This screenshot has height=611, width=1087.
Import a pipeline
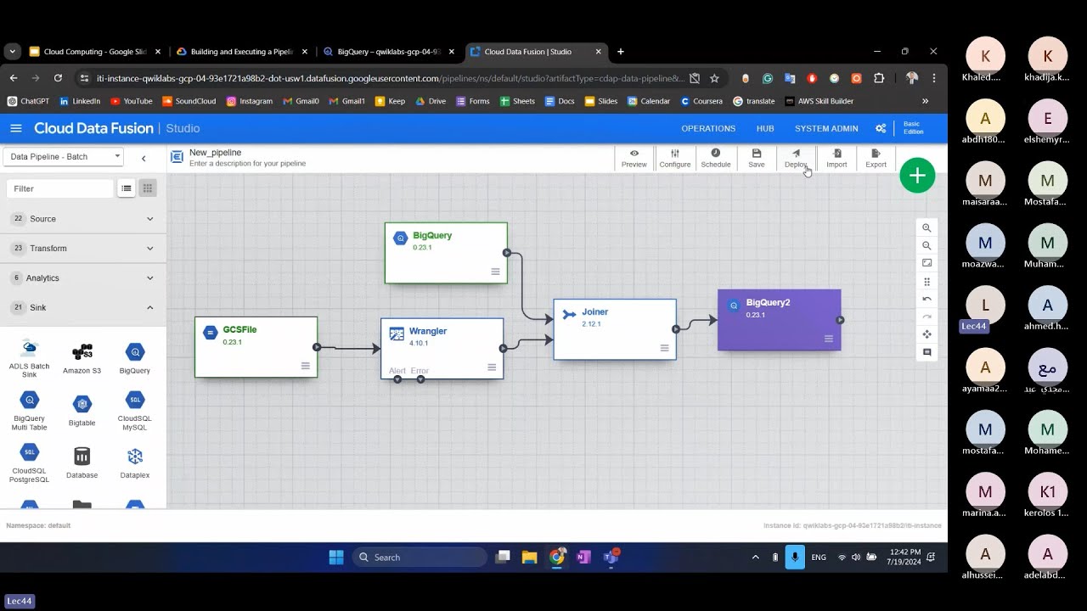coord(836,158)
